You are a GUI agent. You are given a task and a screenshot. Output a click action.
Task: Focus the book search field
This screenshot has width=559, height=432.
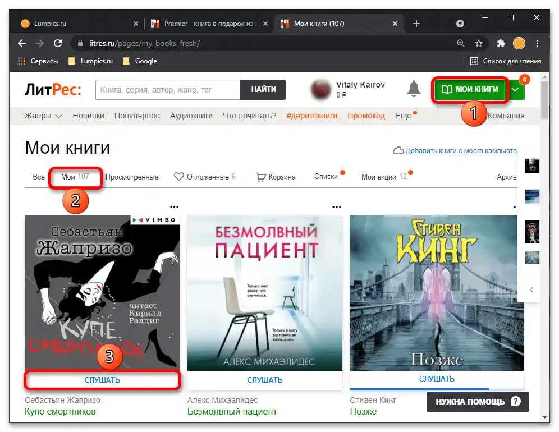pyautogui.click(x=168, y=89)
